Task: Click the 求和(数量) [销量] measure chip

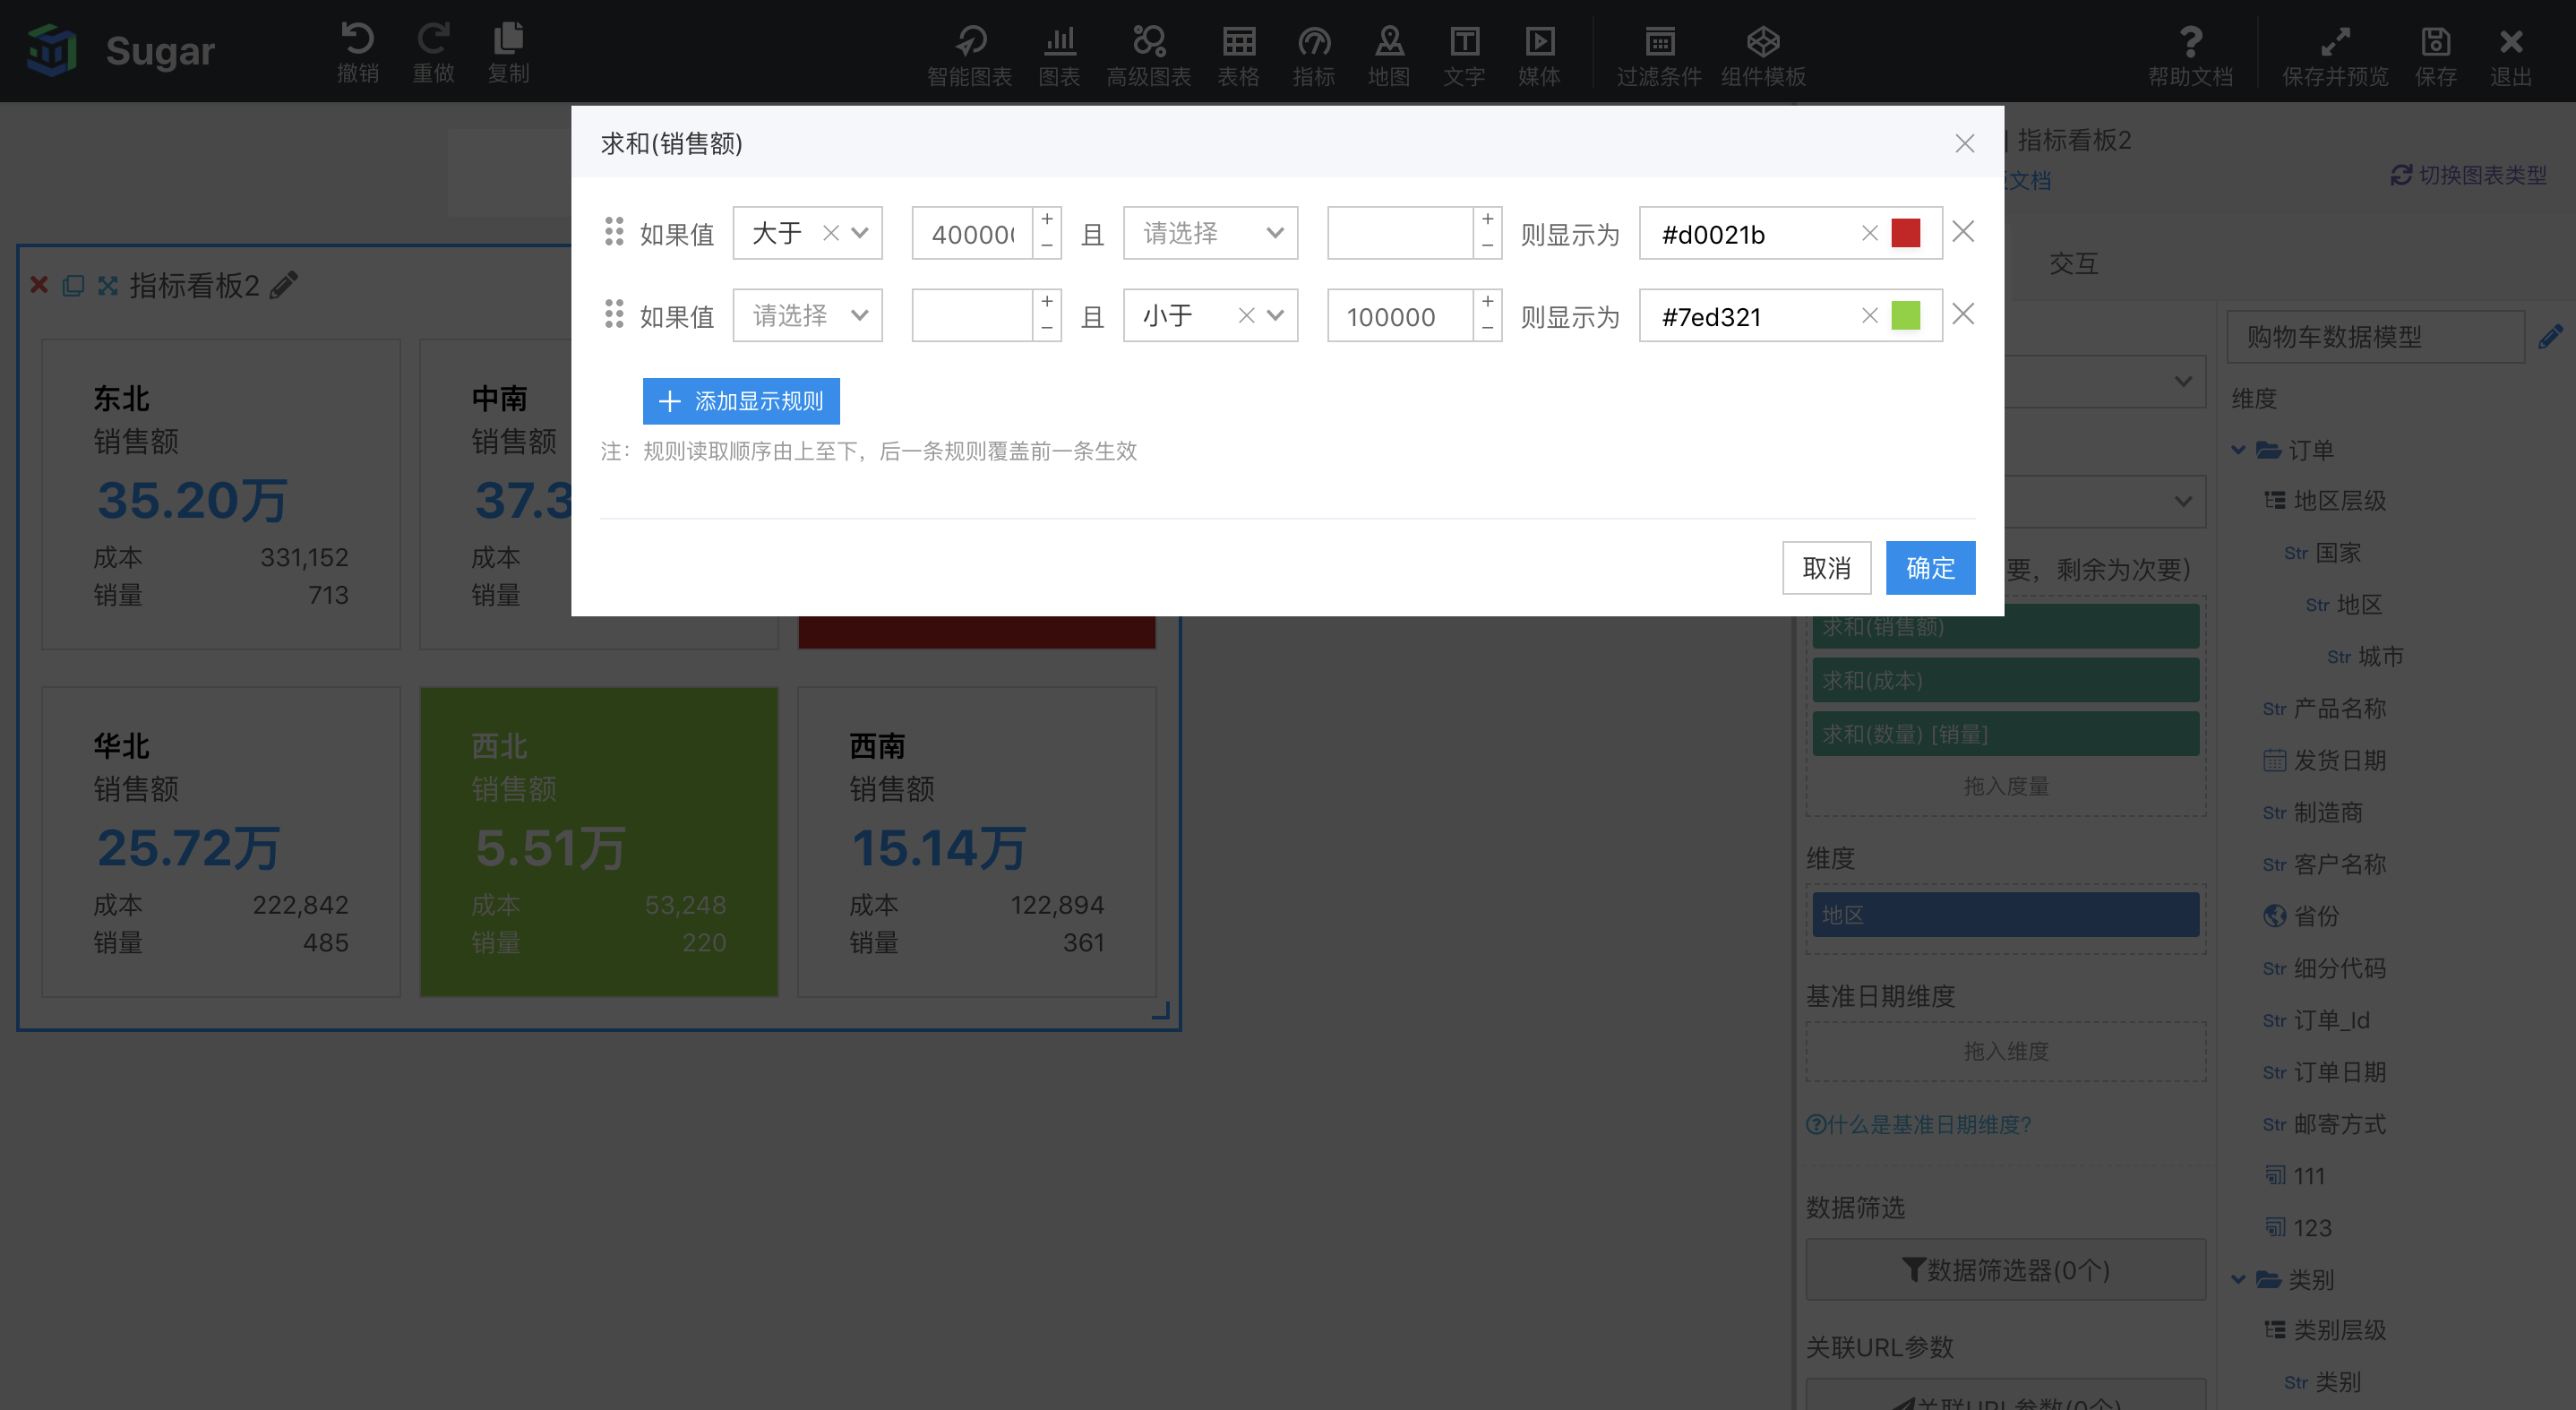Action: click(2005, 734)
